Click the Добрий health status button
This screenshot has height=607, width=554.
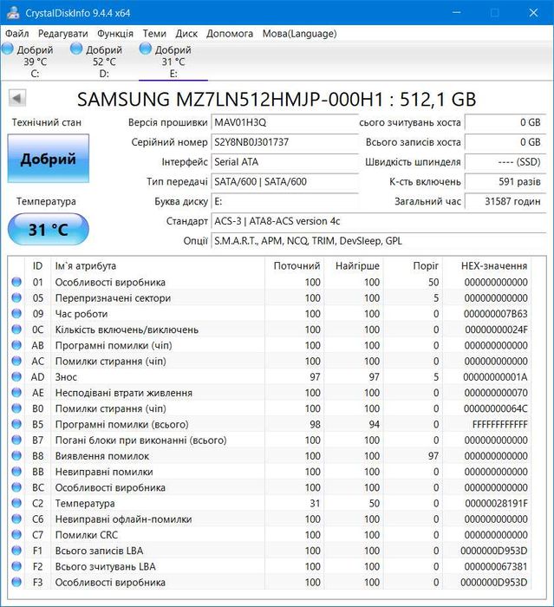pyautogui.click(x=49, y=159)
